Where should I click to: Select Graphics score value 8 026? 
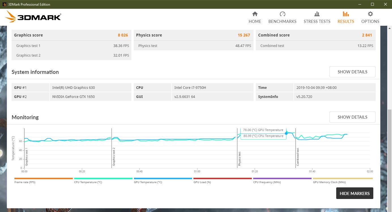coord(123,35)
